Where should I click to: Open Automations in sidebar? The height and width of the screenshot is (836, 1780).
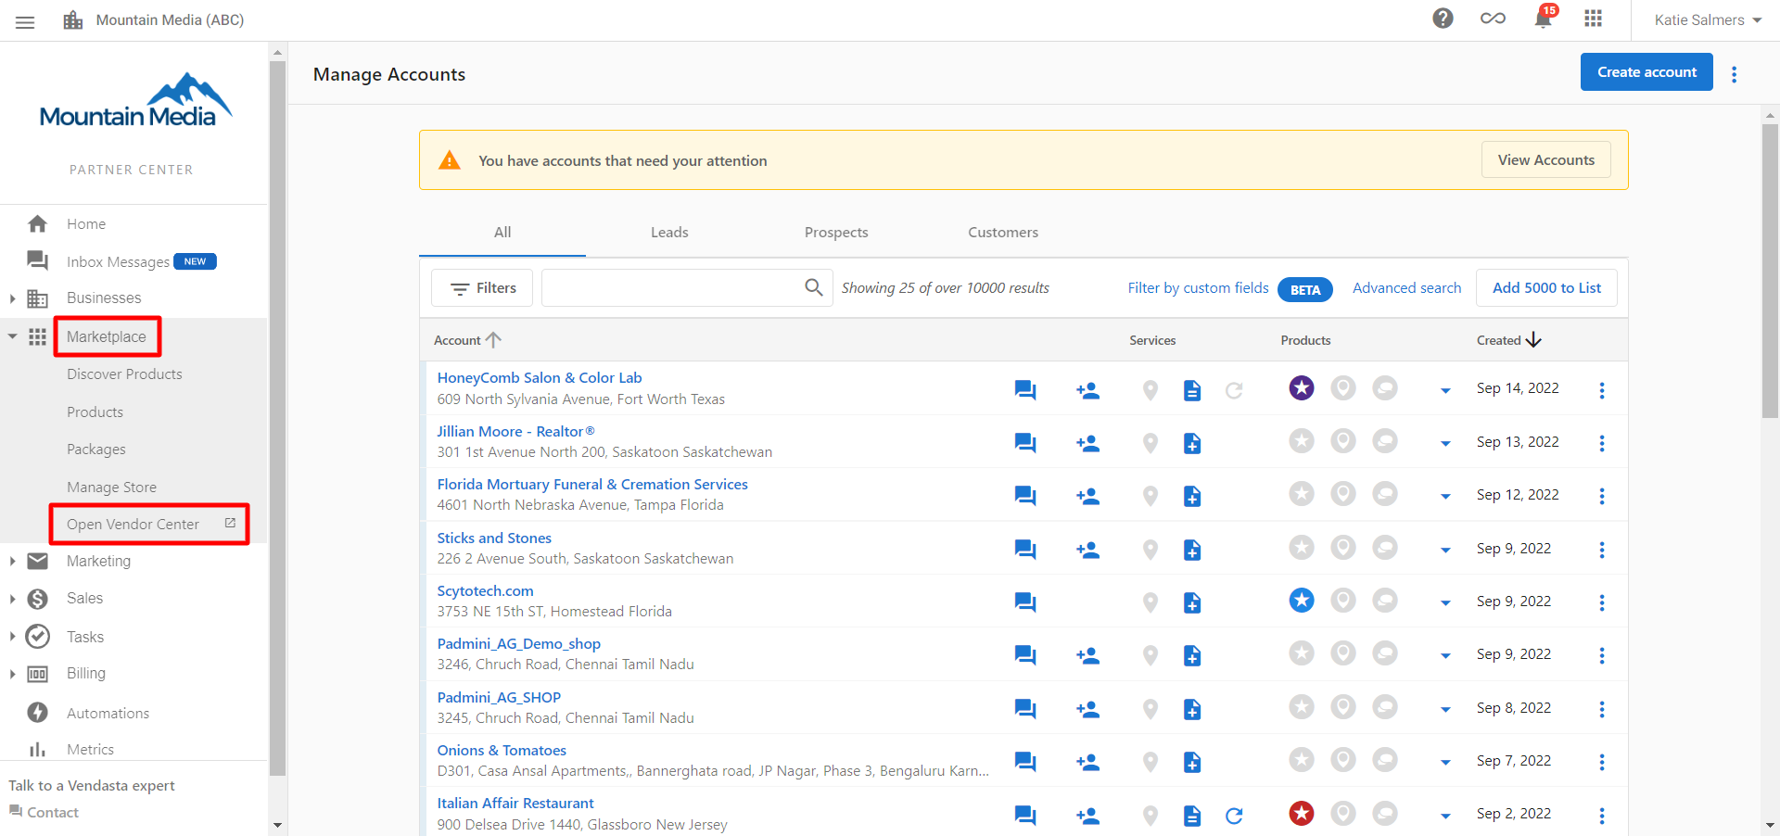[x=108, y=714]
